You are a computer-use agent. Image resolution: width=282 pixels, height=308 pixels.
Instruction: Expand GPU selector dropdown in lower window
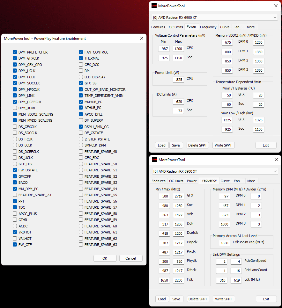pyautogui.click(x=275, y=171)
